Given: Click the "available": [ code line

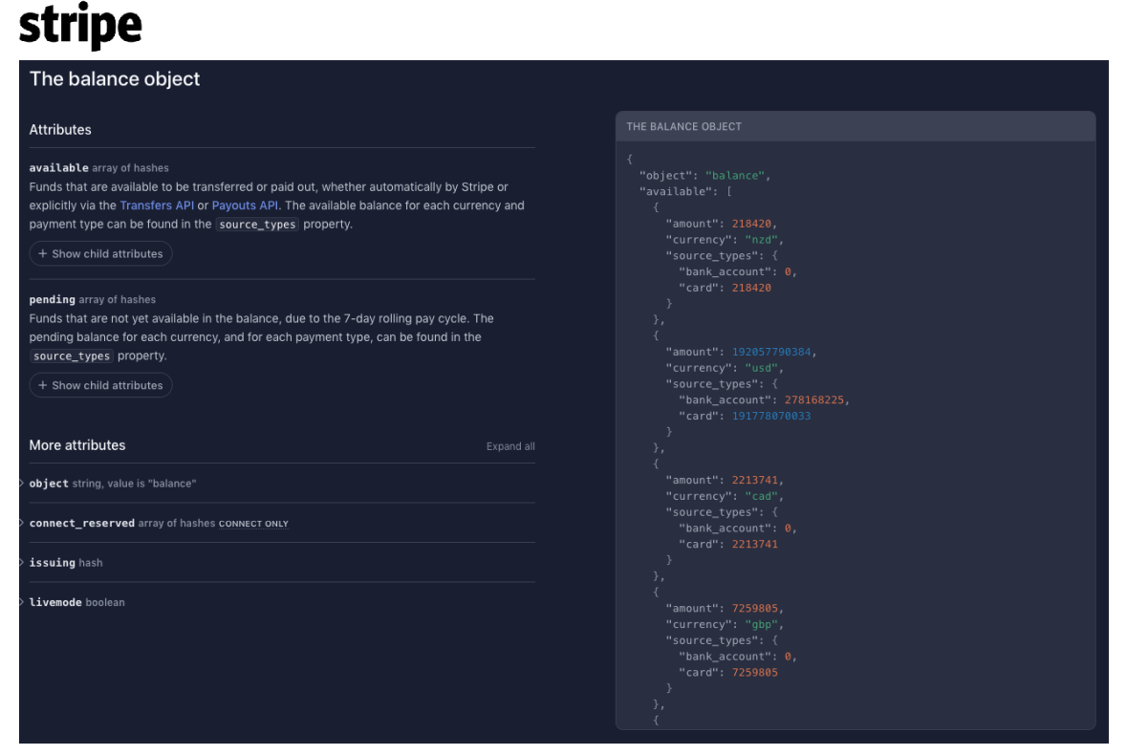Looking at the screenshot, I should click(685, 192).
